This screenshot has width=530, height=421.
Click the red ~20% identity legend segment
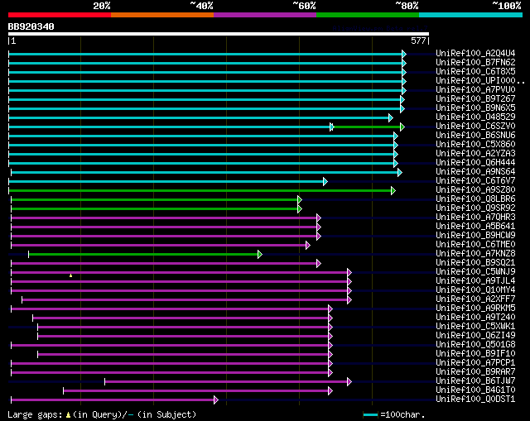(60, 15)
